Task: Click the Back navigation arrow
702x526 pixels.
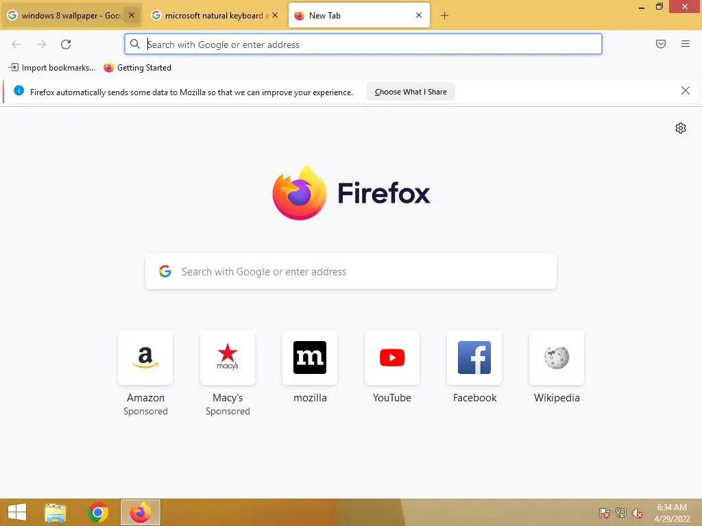Action: pyautogui.click(x=16, y=45)
